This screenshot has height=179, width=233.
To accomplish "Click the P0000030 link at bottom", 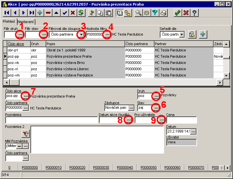I will tap(101, 167).
